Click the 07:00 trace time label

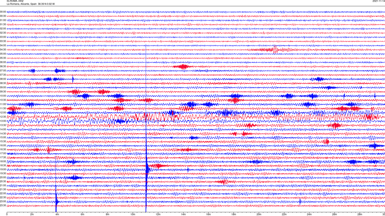pos(3,70)
